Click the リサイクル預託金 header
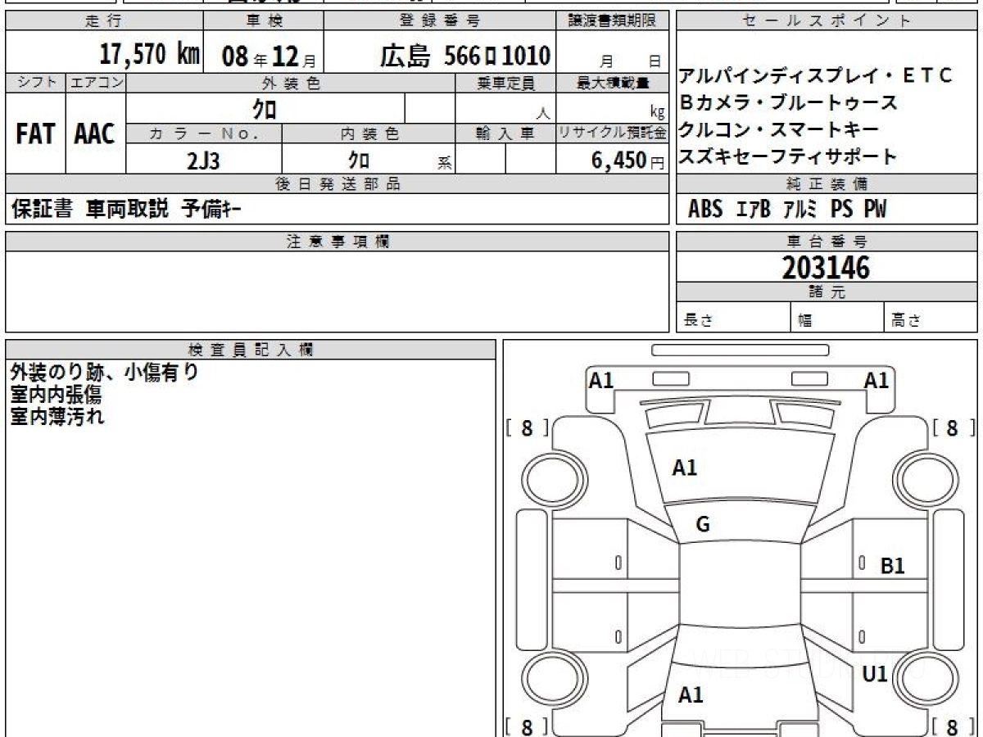983x737 pixels. tap(613, 133)
